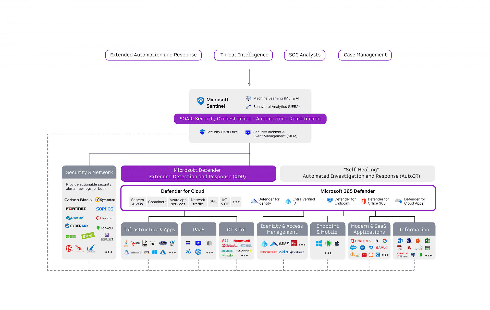This screenshot has height=310, width=490.
Task: Select the Security Data Lake icon
Action: click(202, 132)
